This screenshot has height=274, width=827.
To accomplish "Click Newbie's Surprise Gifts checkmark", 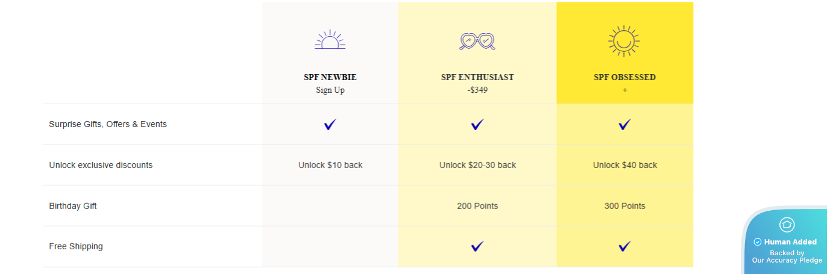I will [x=330, y=125].
